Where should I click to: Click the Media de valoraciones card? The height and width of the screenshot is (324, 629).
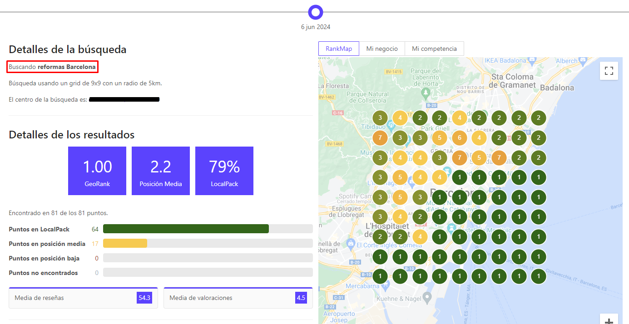pos(238,298)
